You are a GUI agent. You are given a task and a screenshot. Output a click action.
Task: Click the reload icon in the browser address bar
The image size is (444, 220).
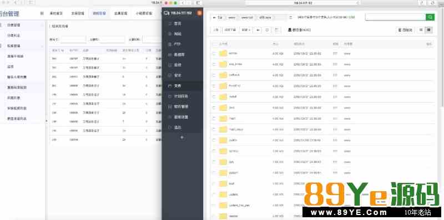(x=358, y=3)
